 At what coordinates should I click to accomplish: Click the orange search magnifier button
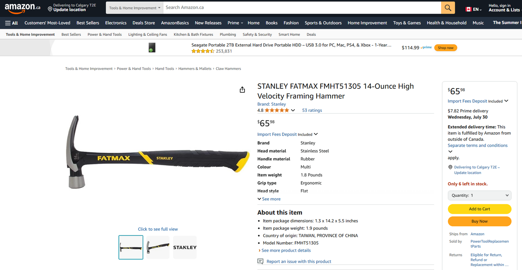click(448, 8)
